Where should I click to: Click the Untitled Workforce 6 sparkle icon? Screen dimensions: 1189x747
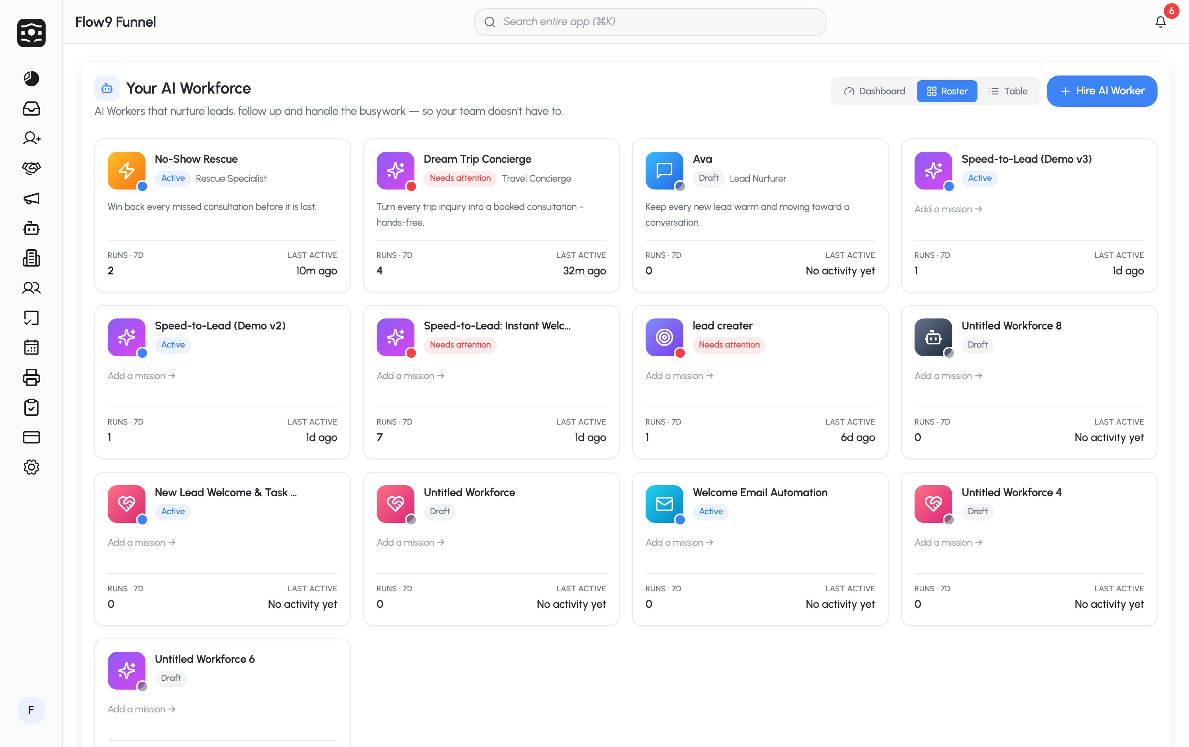tap(126, 671)
